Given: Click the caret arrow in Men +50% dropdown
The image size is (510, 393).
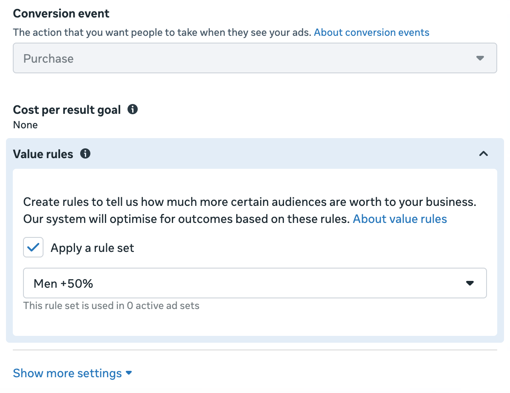Looking at the screenshot, I should click(470, 283).
